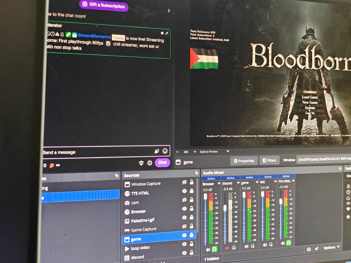
Task: Expand chat header chevron arrow
Action: tap(168, 11)
